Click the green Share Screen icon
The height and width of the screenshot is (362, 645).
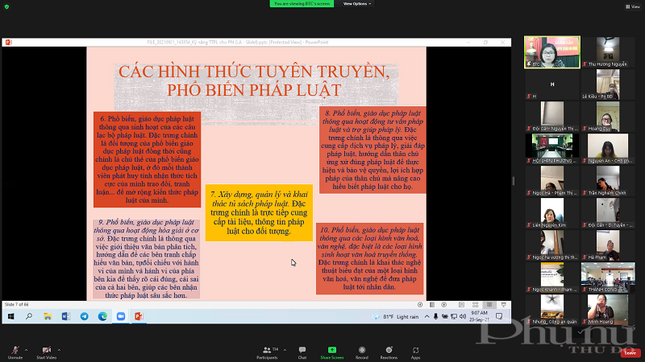(331, 351)
